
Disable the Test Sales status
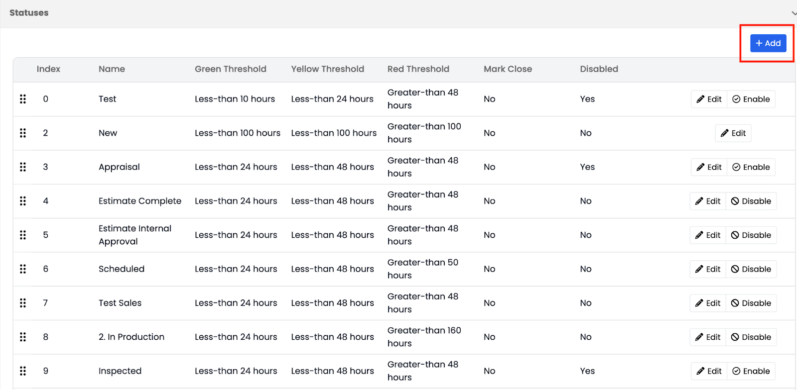(x=751, y=303)
